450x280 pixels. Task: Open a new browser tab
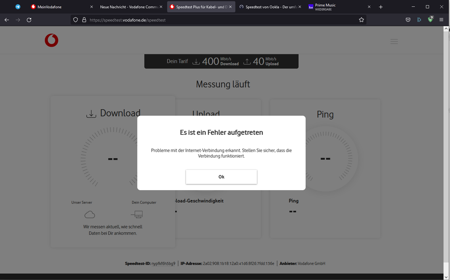point(381,7)
